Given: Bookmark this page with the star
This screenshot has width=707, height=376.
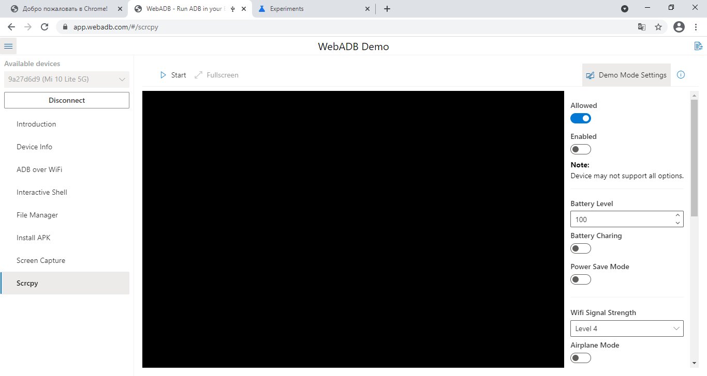Looking at the screenshot, I should 658,27.
